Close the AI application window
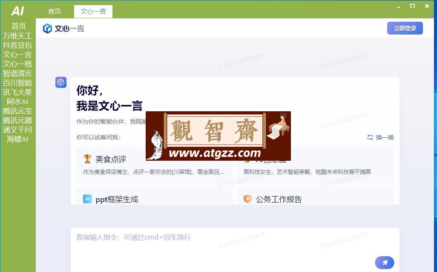437x272 pixels. (x=427, y=6)
